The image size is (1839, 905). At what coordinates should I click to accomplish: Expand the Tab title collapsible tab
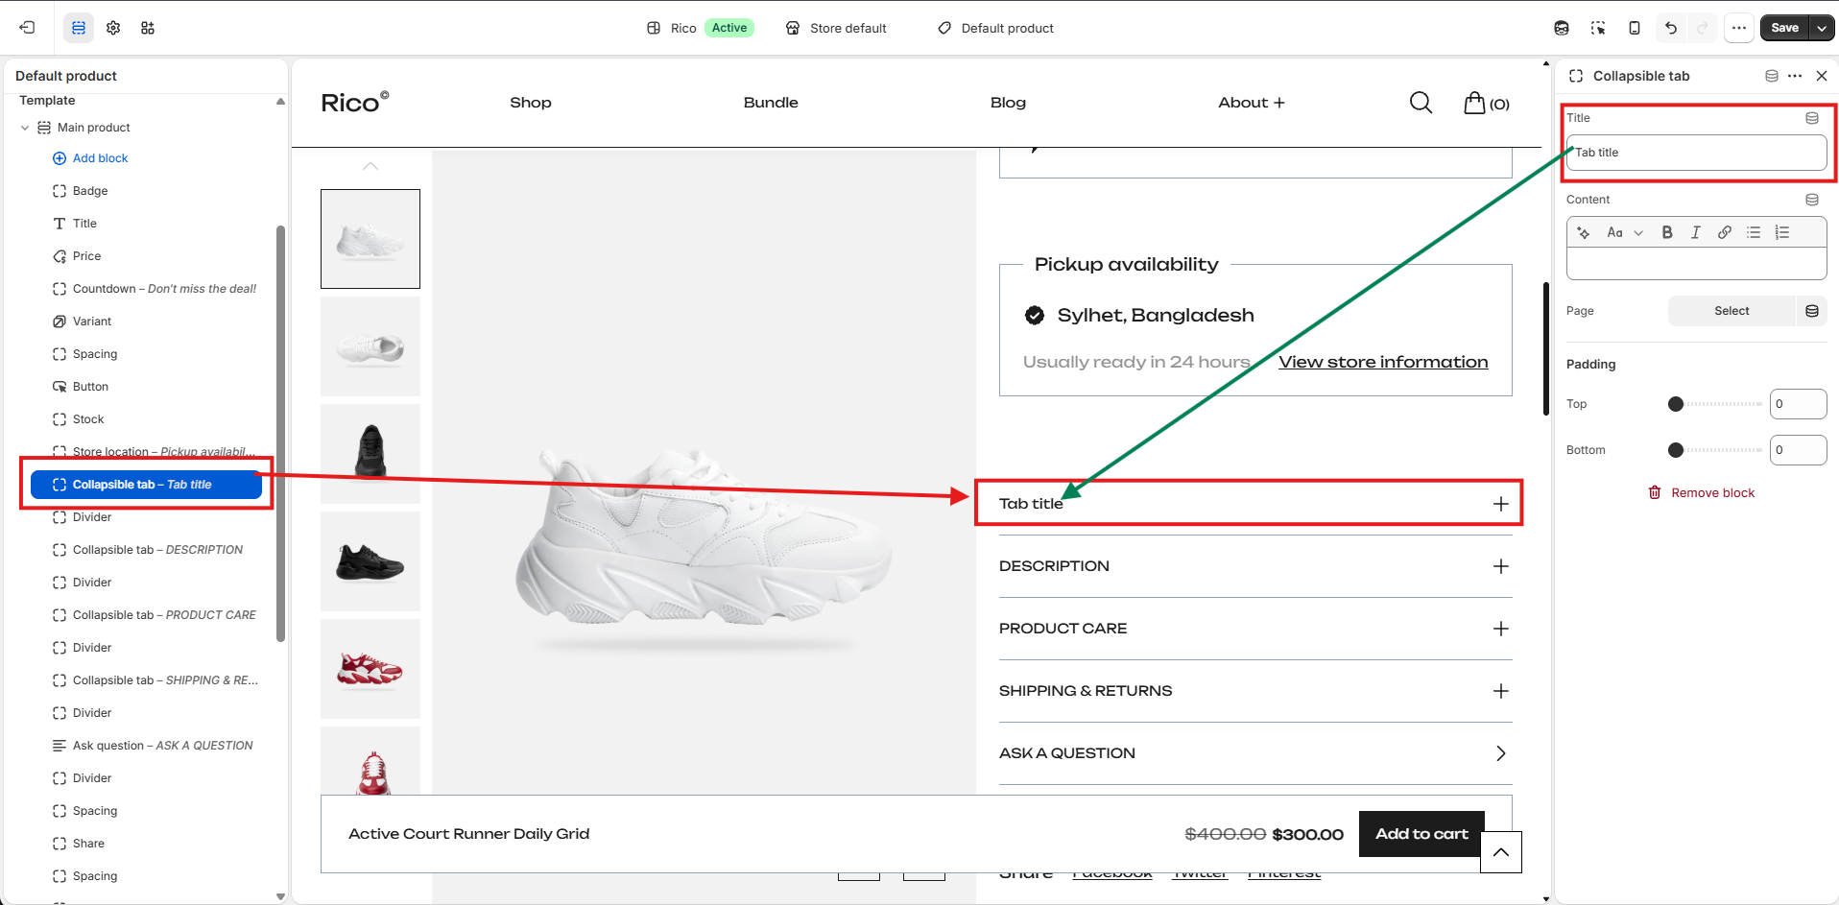click(x=1501, y=504)
